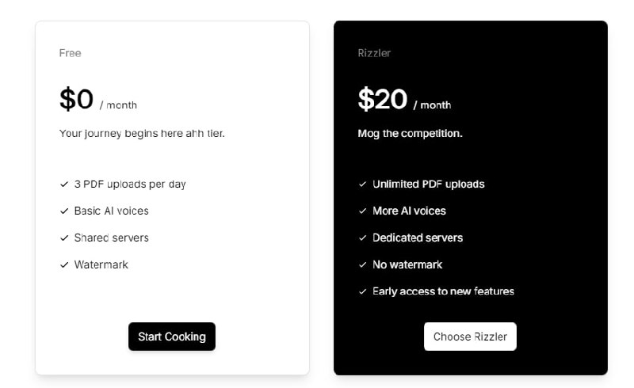Viewport: 634px width, 388px height.
Task: Click checkmark beside Unlimited PDF uploads
Action: tap(363, 184)
